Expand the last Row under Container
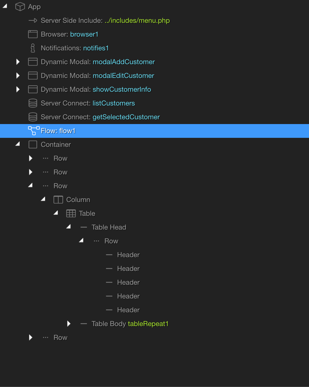Screen dimensions: 309x387 [x=30, y=337]
